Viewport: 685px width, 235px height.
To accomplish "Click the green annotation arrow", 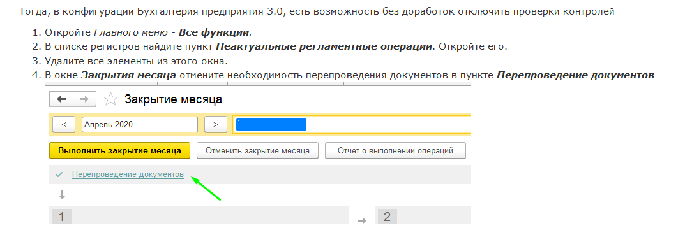I will coord(206,189).
